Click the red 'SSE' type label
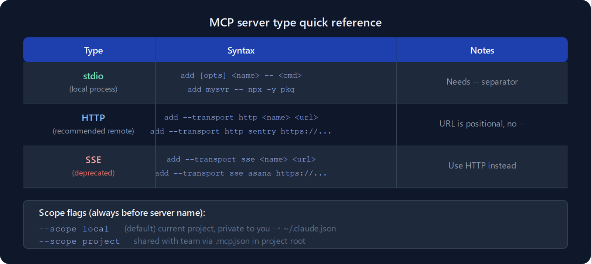This screenshot has width=591, height=264. coord(93,160)
